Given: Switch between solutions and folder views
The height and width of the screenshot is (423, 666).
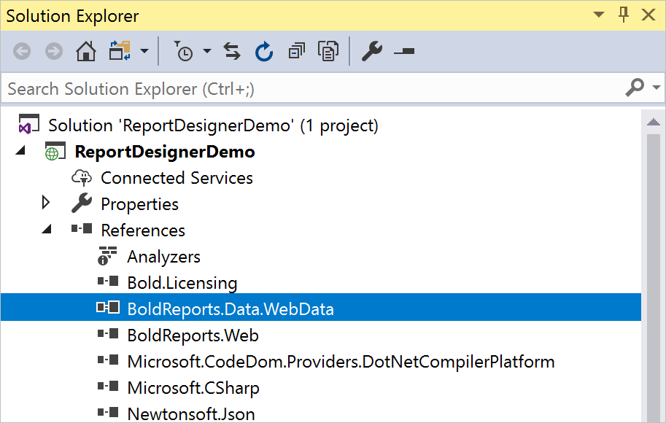Looking at the screenshot, I should tap(120, 51).
